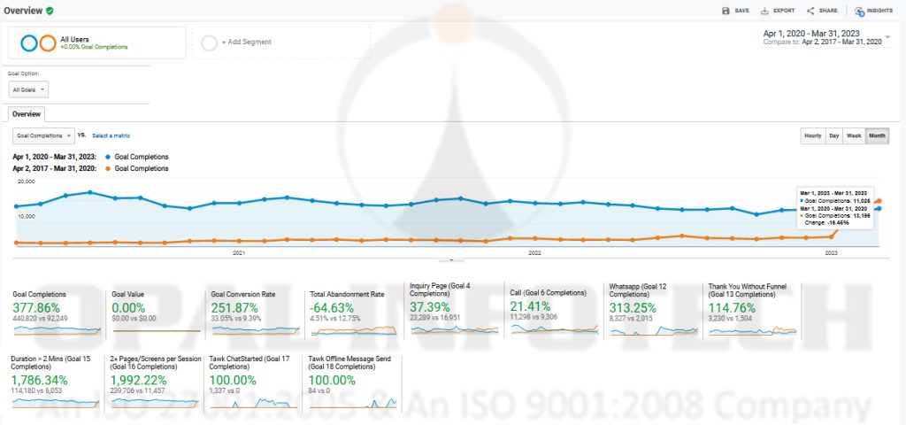The image size is (906, 425).
Task: Click the INSIGHTS button label
Action: 880,11
